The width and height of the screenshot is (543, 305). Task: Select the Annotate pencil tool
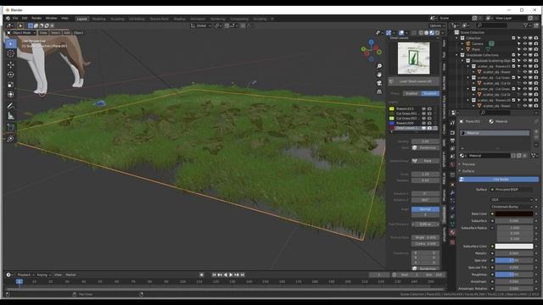pyautogui.click(x=11, y=106)
